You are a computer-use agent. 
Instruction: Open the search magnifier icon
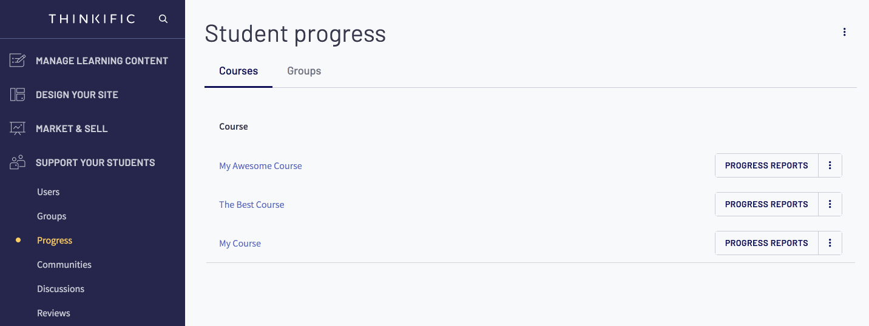click(x=163, y=19)
